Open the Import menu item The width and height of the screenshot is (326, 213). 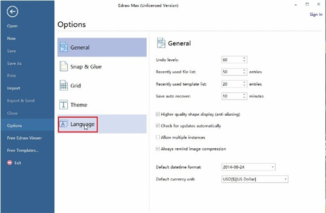pos(14,88)
